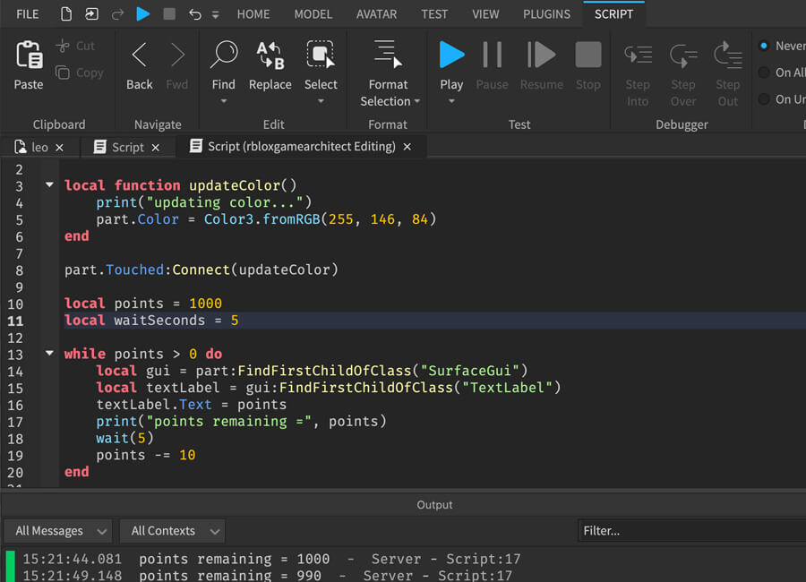Viewport: 806px width, 582px height.
Task: Open the Format Selection dropdown arrow
Action: pos(416,101)
